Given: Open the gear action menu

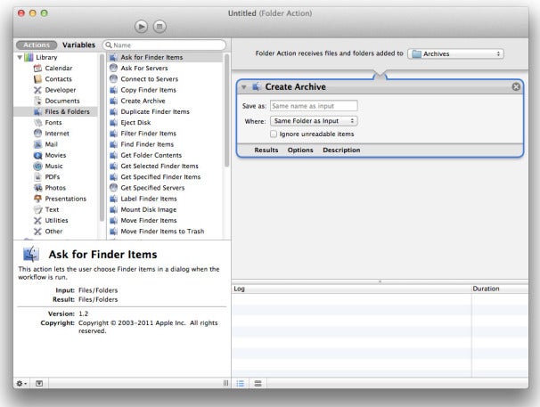Looking at the screenshot, I should pyautogui.click(x=21, y=383).
